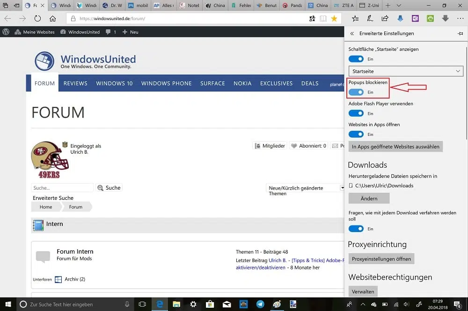This screenshot has width=468, height=311.
Task: Open the blue download arrow extension
Action: click(x=400, y=19)
